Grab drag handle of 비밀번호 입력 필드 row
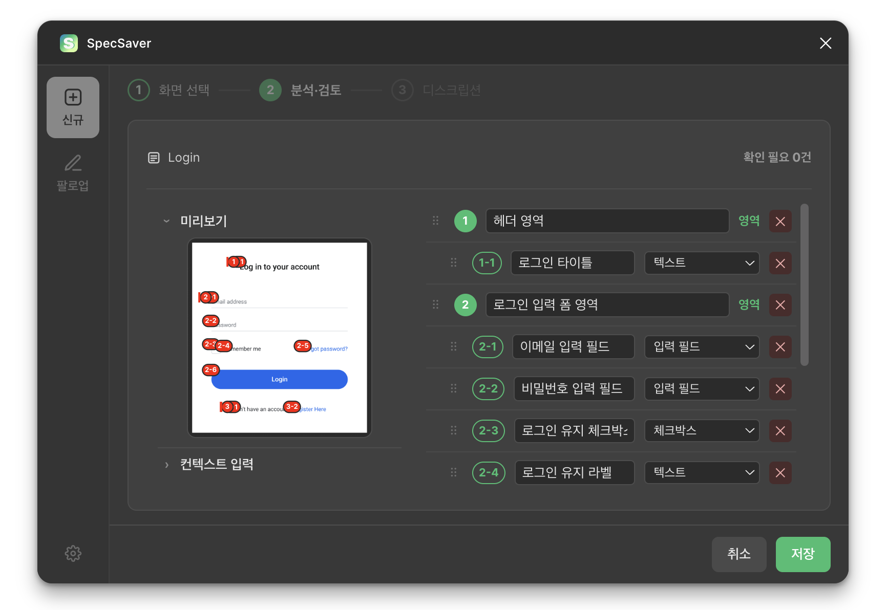 point(454,388)
